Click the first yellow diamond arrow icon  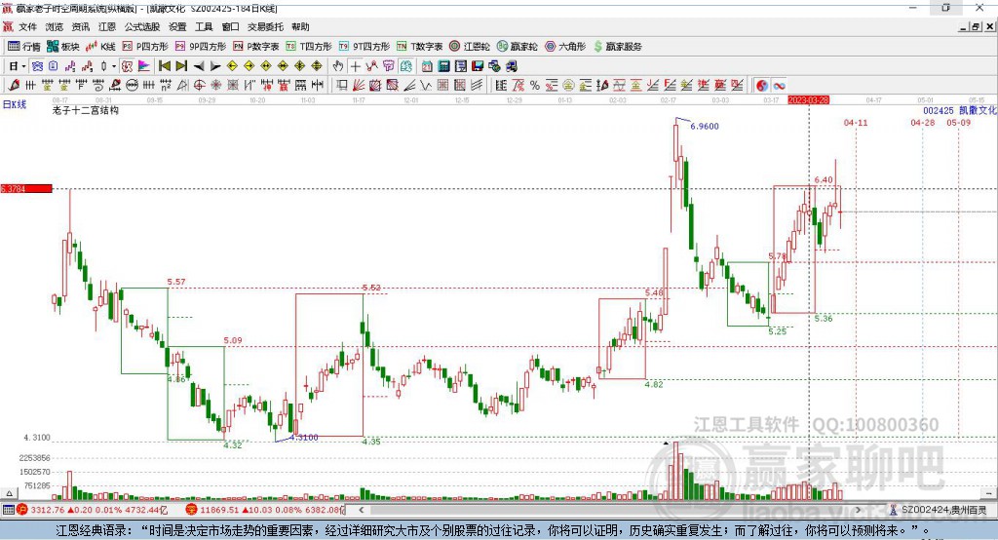point(232,66)
